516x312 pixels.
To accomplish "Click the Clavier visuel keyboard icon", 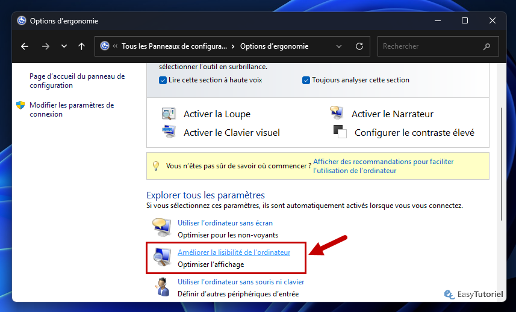I will (x=169, y=132).
